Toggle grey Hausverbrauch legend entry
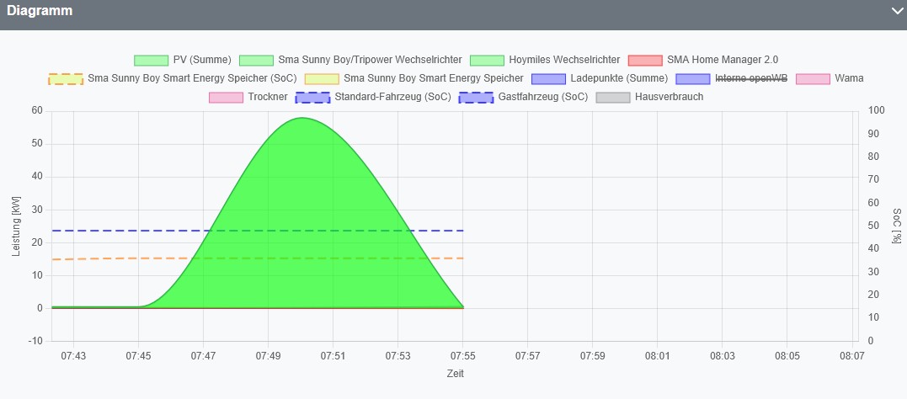 [x=612, y=97]
